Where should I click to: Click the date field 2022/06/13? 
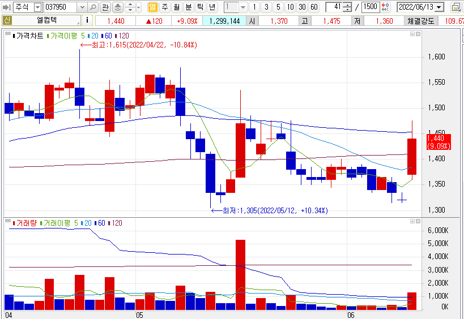pos(416,7)
